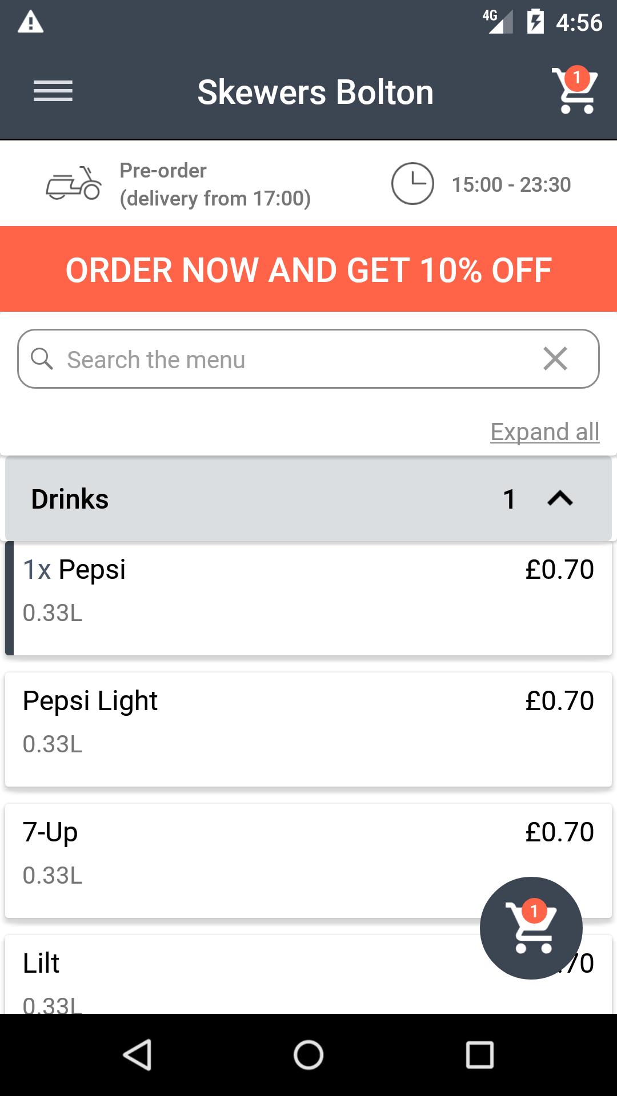The width and height of the screenshot is (617, 1096).
Task: Select the Lilt drink item
Action: [x=229, y=976]
